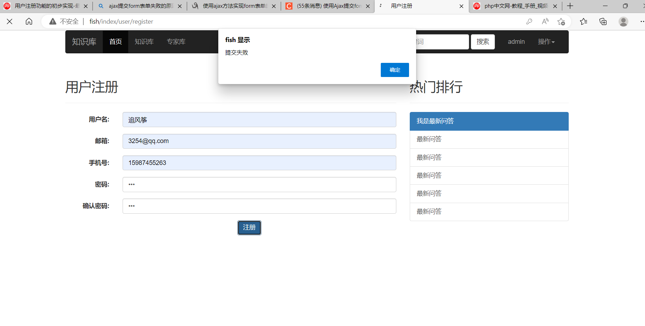
Task: Open the 知识库 nav menu item
Action: pyautogui.click(x=144, y=42)
